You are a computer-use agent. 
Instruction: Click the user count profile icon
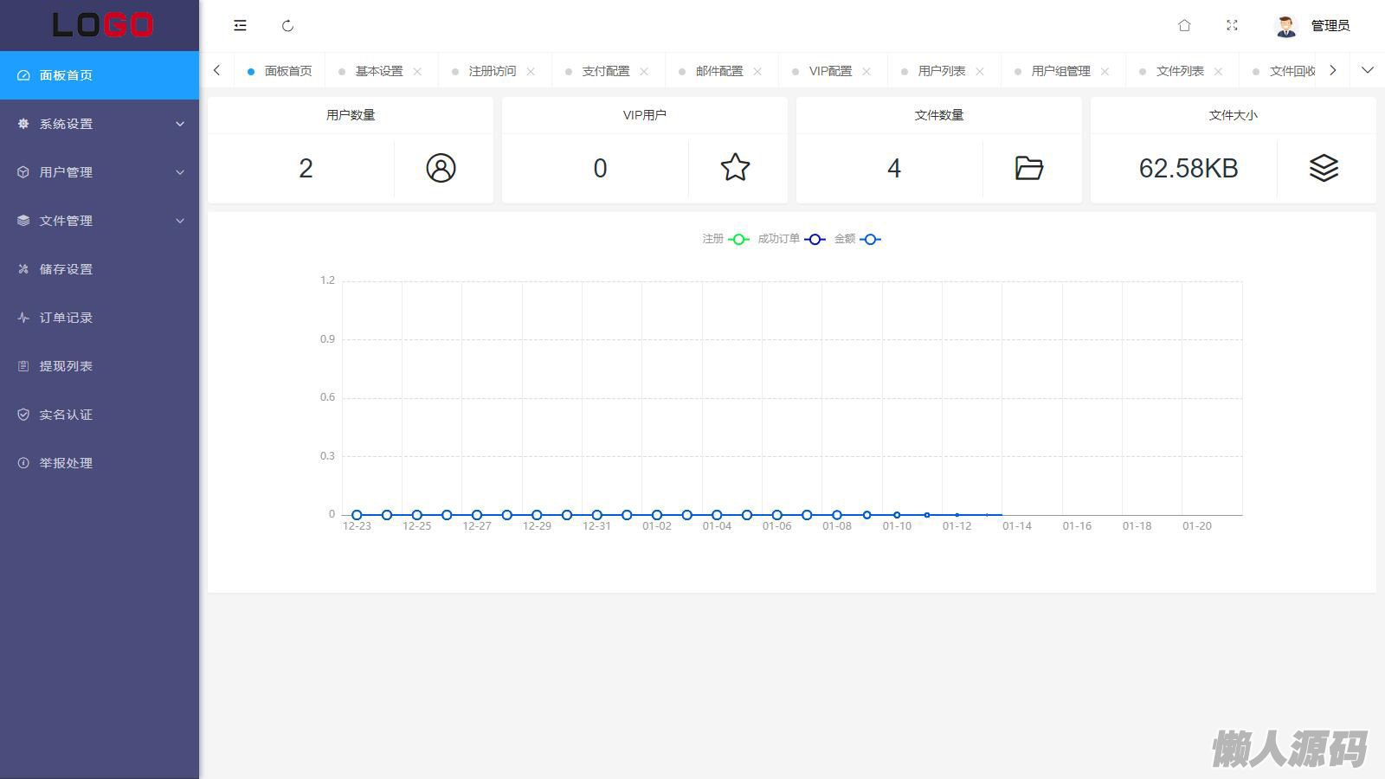coord(441,168)
